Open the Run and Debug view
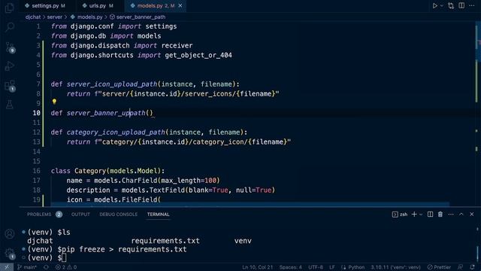This screenshot has width=481, height=271. coord(10,65)
